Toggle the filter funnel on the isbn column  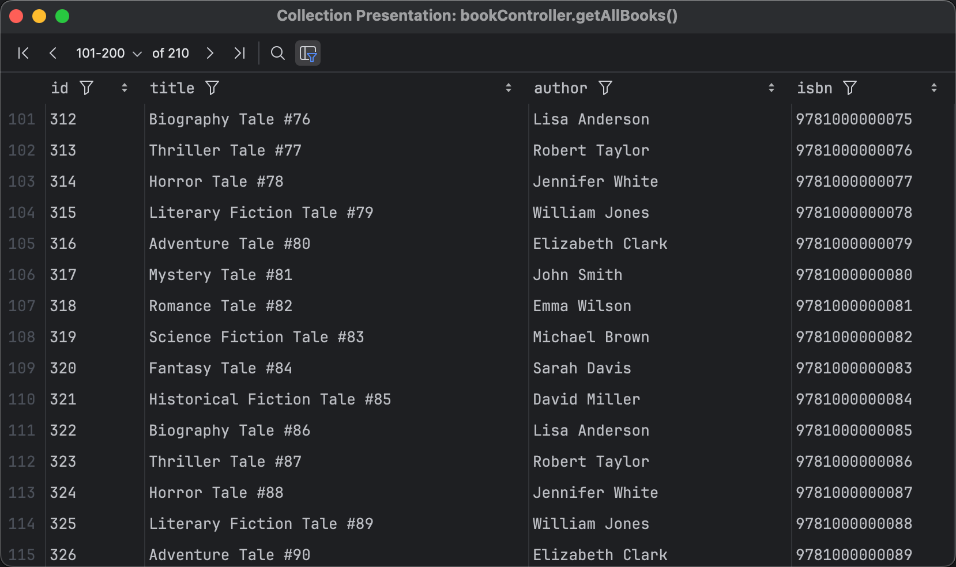pyautogui.click(x=850, y=88)
